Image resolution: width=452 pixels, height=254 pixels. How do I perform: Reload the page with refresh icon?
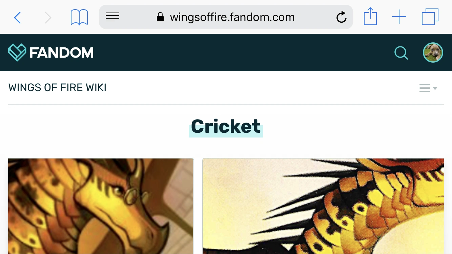pyautogui.click(x=341, y=17)
